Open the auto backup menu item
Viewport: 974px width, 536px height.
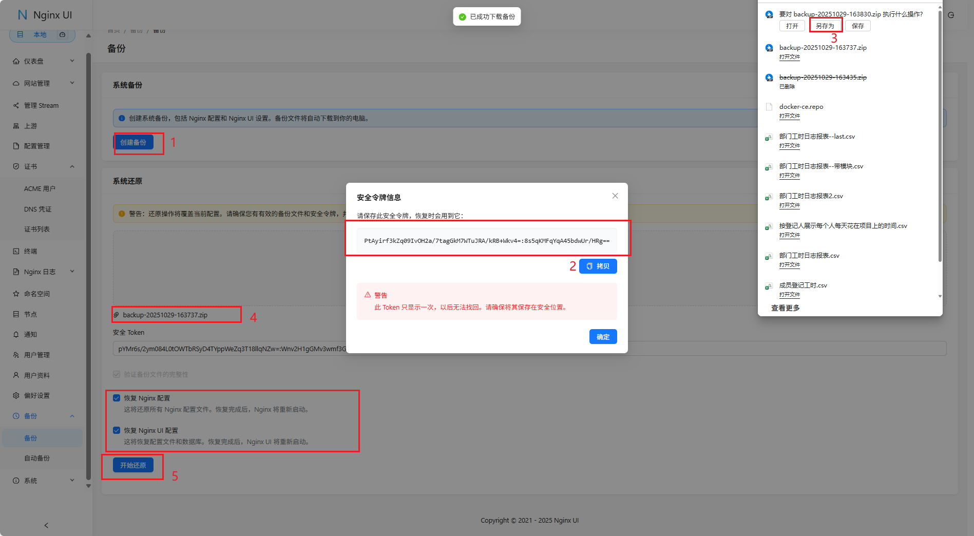point(37,458)
